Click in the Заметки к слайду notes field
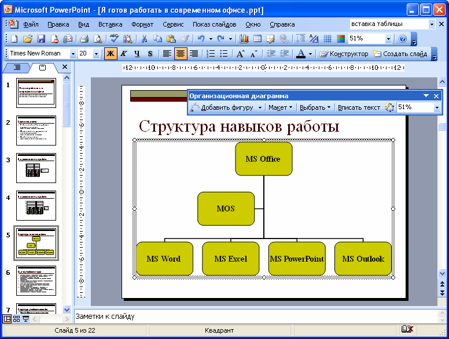The height and width of the screenshot is (339, 449). pos(256,316)
